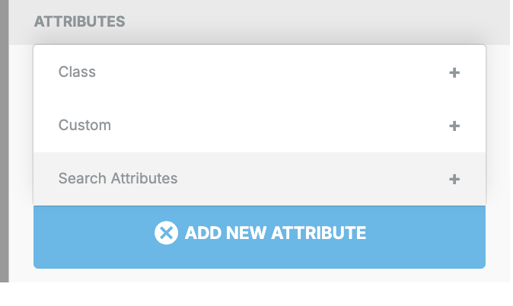Click the Class label text
This screenshot has height=306, width=513.
(x=77, y=72)
